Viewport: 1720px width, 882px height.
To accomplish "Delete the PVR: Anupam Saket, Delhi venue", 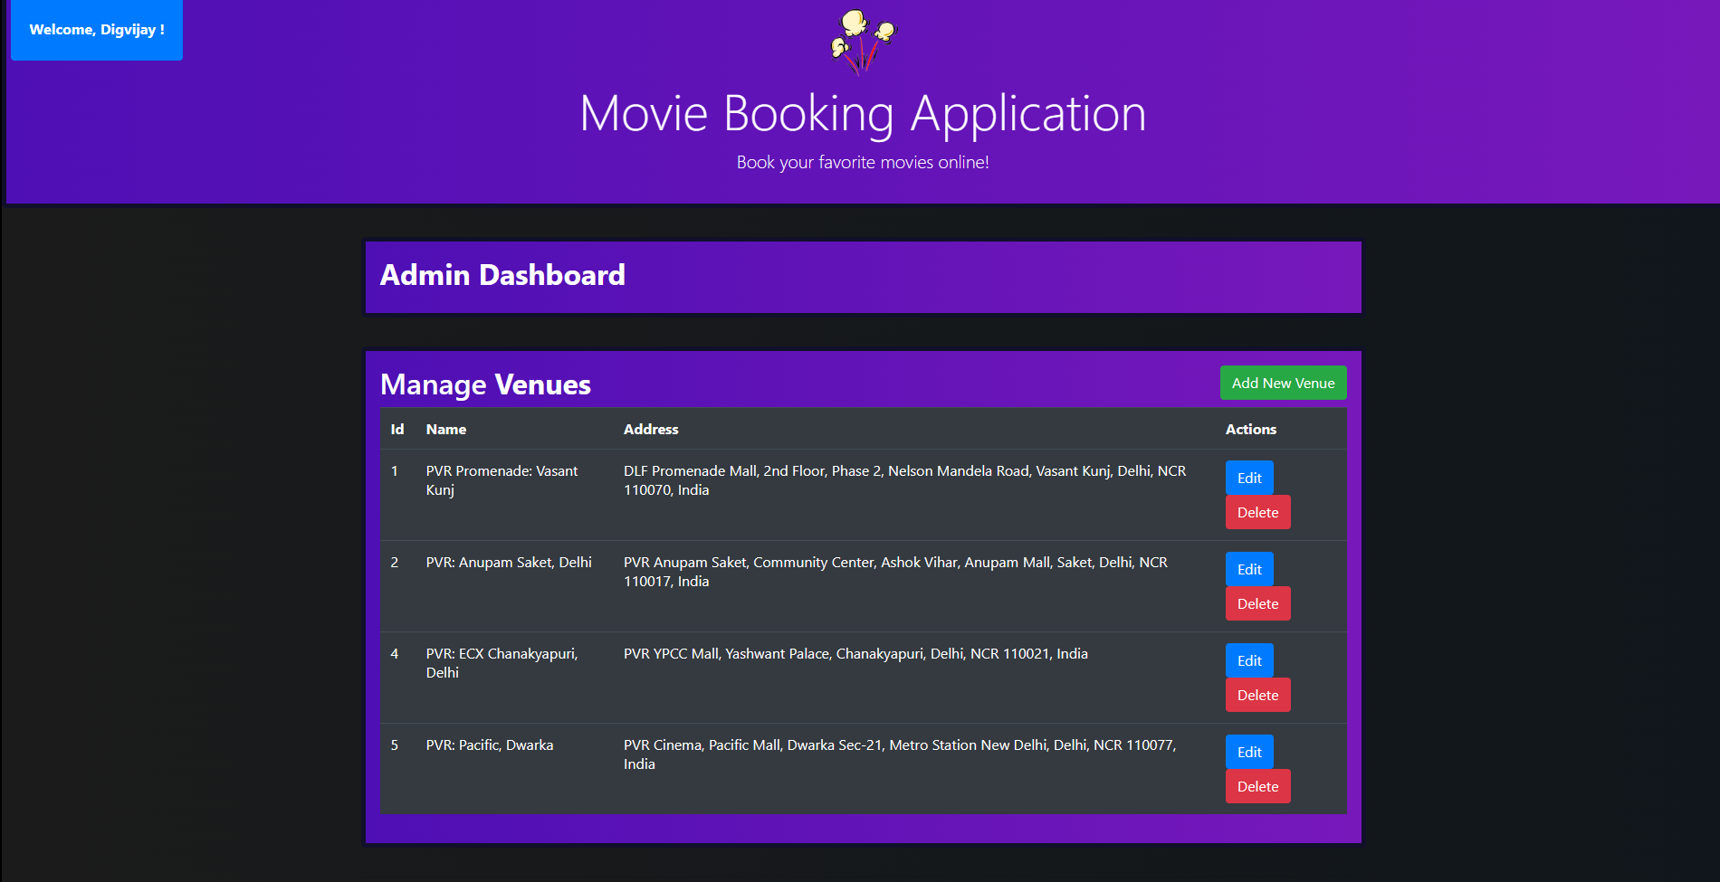I will point(1257,603).
